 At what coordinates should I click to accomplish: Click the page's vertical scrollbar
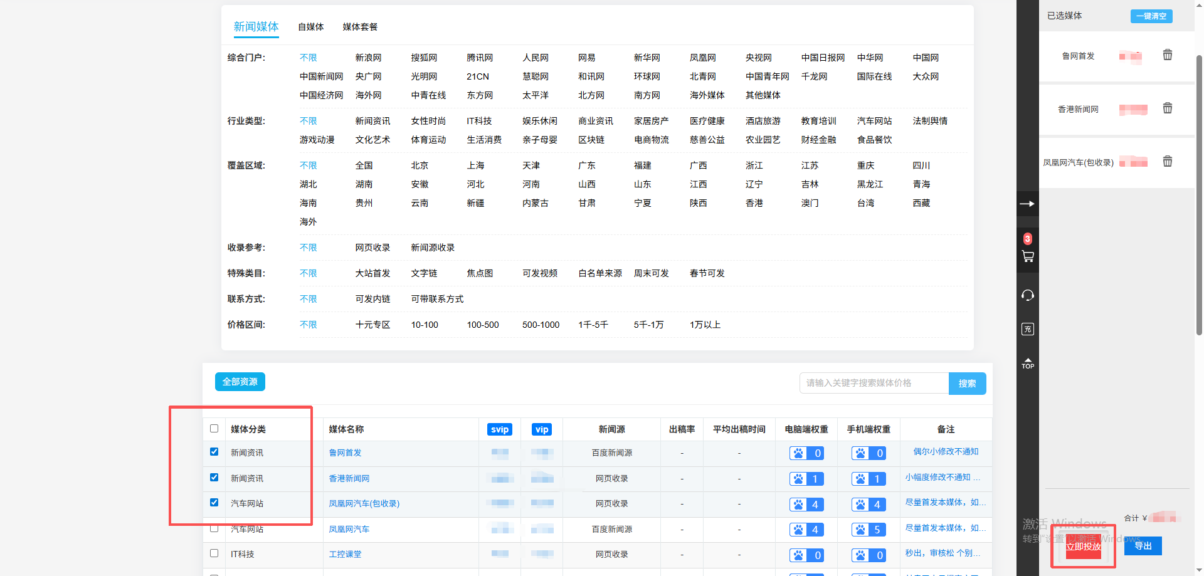(x=1199, y=188)
